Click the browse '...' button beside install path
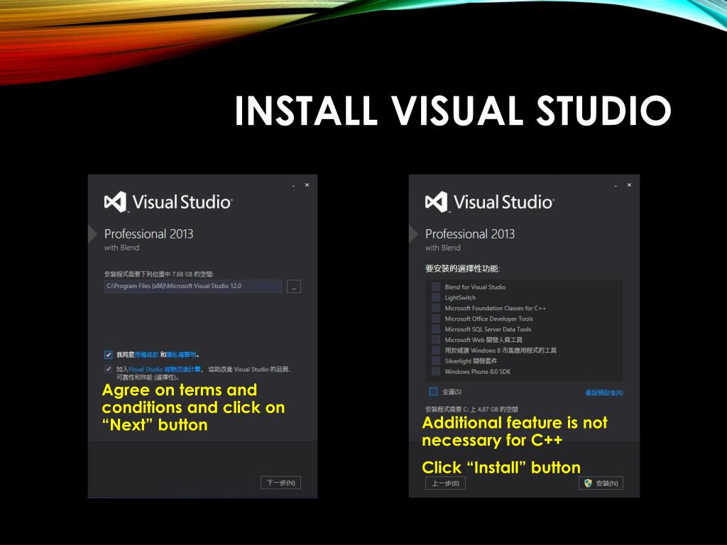This screenshot has width=727, height=545. (x=293, y=287)
